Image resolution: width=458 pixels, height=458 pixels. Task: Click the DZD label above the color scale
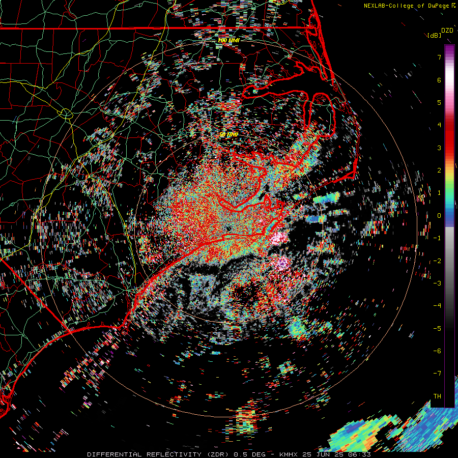(x=447, y=31)
